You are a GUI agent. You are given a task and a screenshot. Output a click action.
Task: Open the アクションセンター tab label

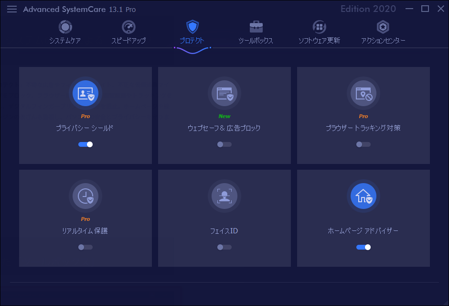tap(383, 40)
